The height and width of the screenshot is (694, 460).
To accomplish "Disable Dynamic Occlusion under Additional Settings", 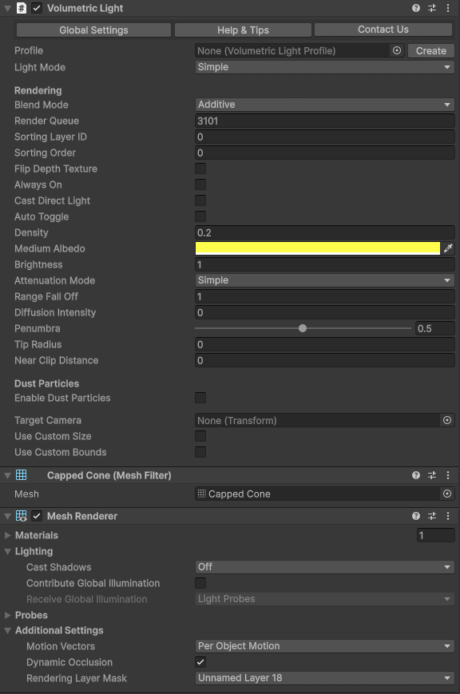I will (200, 662).
